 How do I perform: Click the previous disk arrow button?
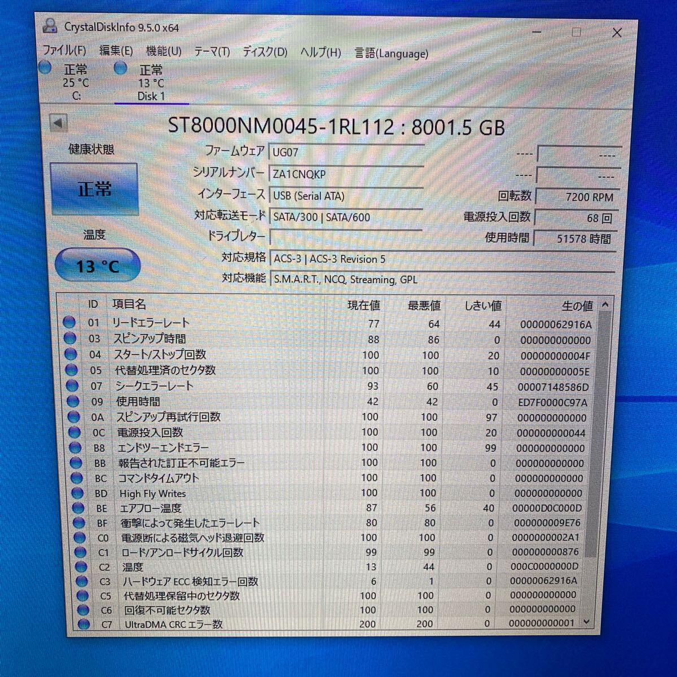coord(58,123)
